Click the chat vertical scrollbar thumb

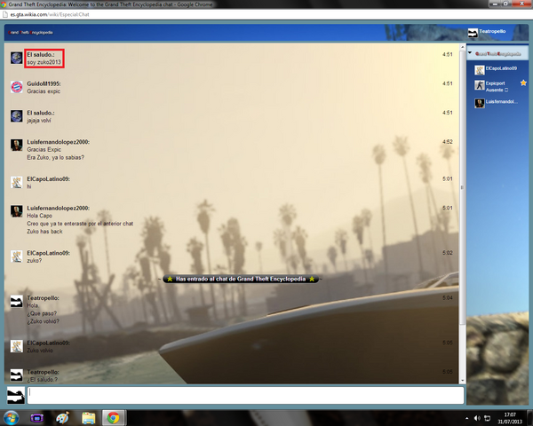click(462, 187)
